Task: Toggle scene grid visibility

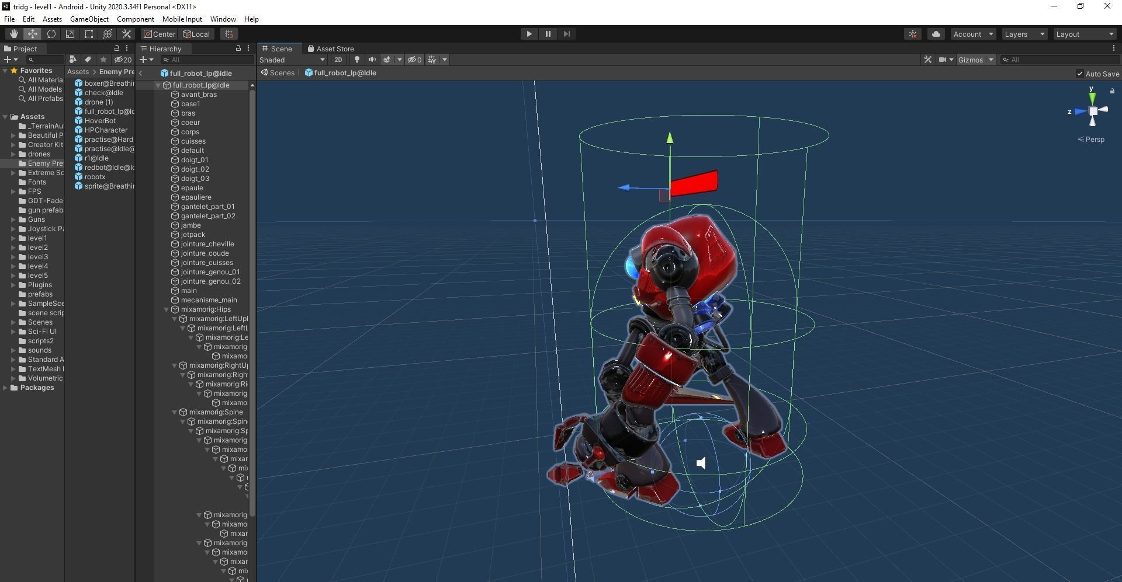Action: (432, 60)
